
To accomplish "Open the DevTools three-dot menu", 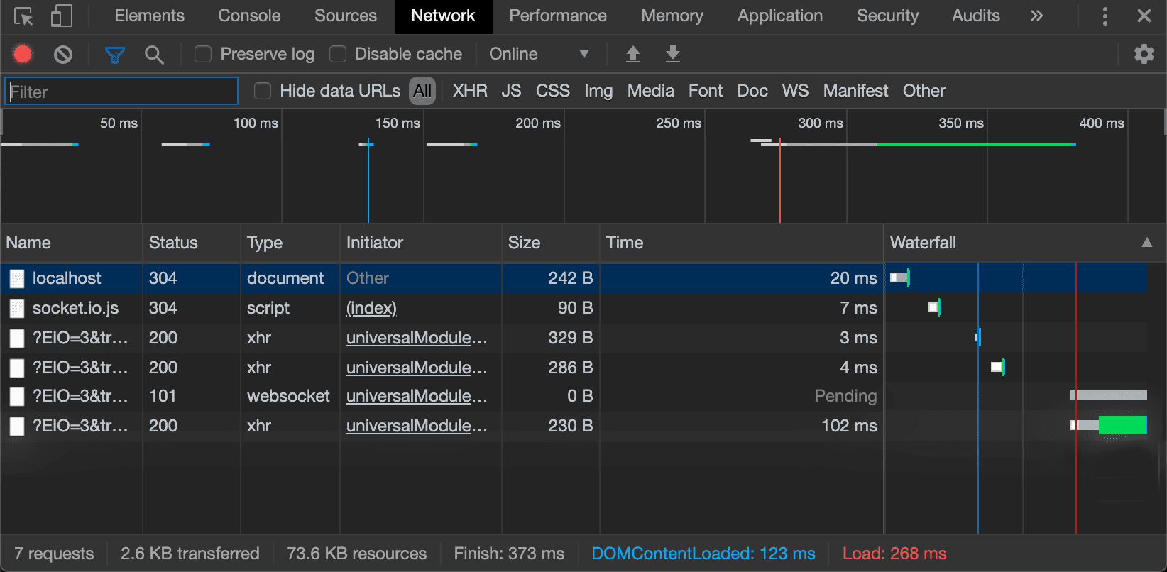I will point(1105,16).
